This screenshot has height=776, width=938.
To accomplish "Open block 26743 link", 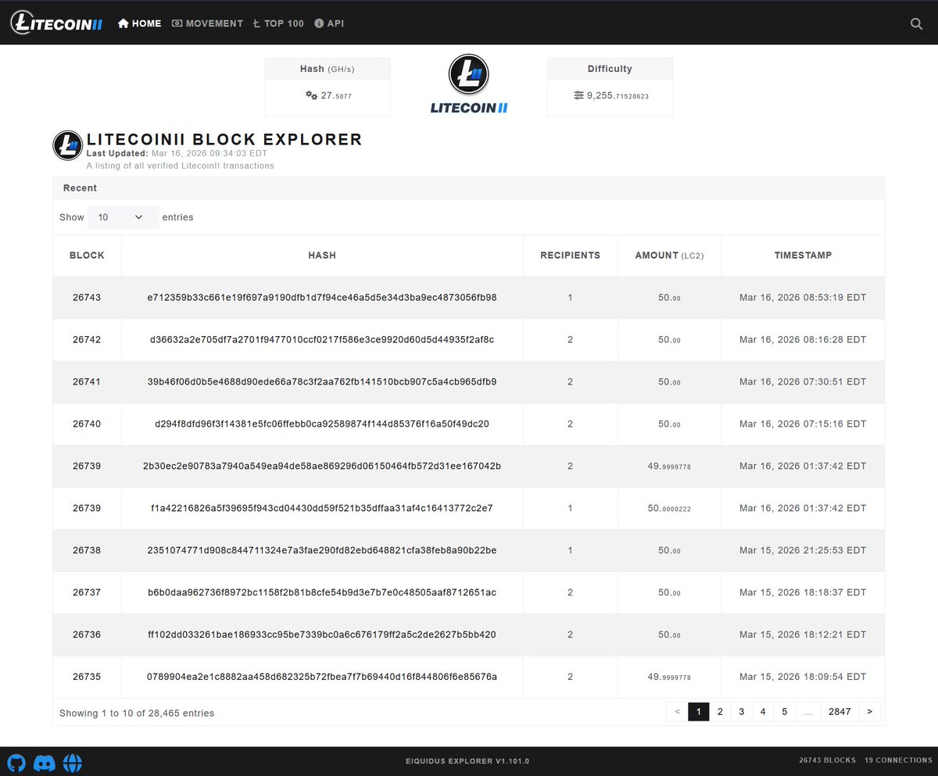I will 87,298.
